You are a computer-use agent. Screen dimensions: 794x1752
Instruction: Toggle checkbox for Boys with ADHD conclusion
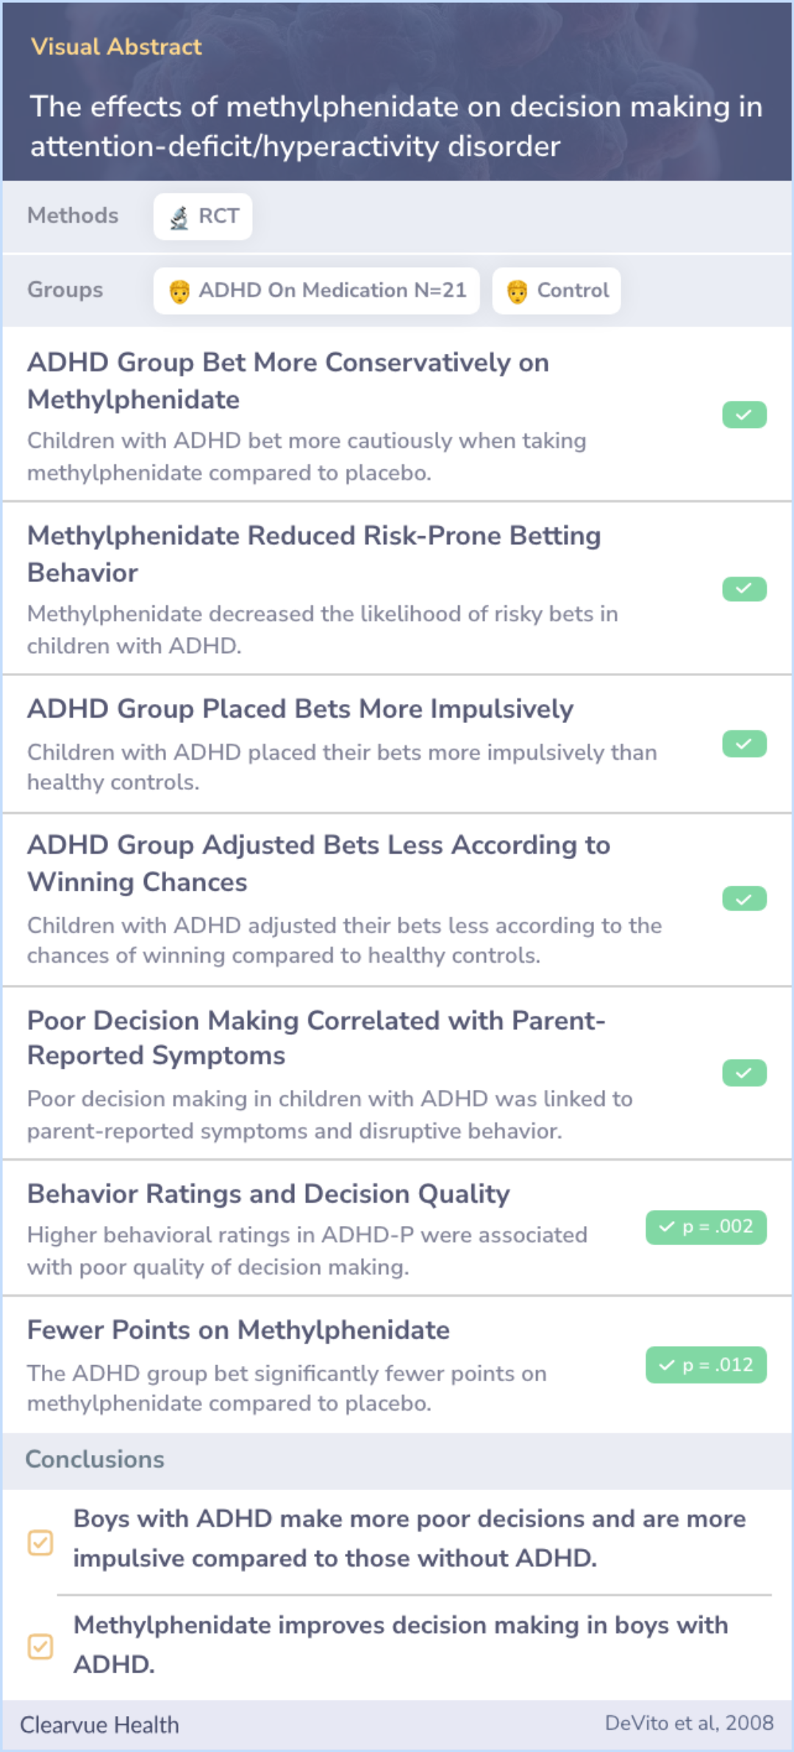[x=40, y=1542]
